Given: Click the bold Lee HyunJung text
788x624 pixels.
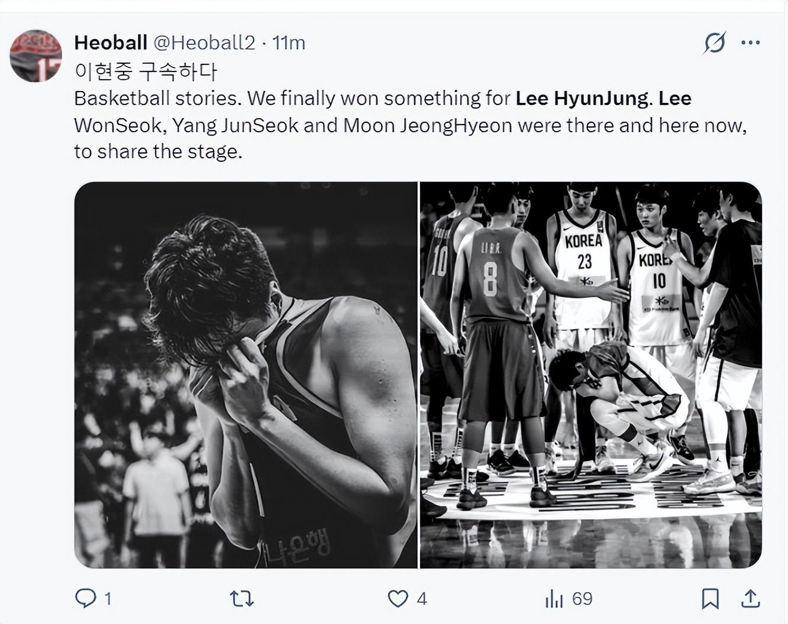Looking at the screenshot, I should [582, 98].
